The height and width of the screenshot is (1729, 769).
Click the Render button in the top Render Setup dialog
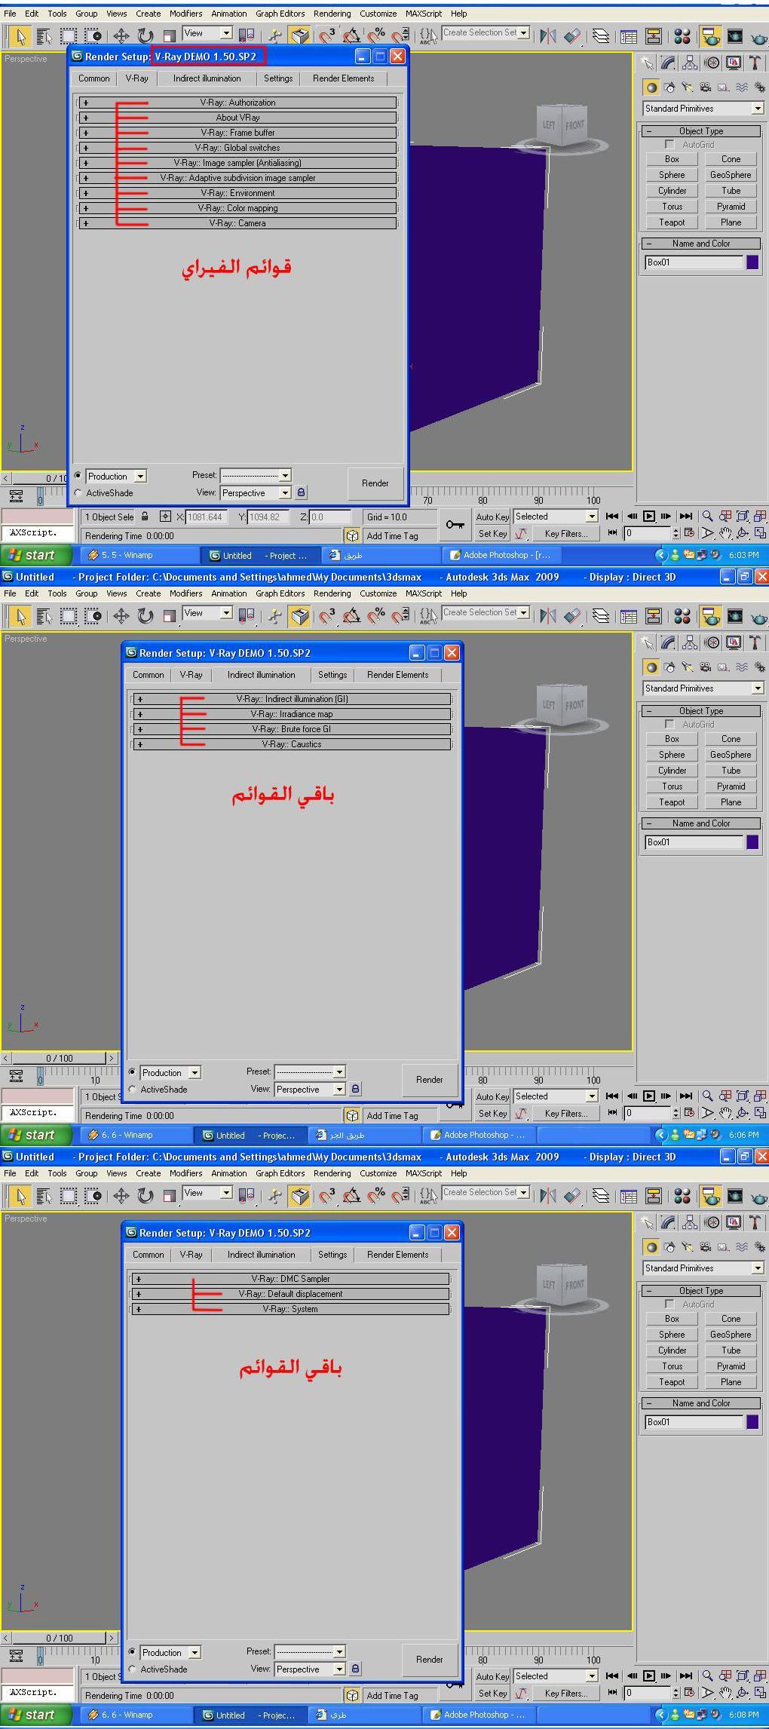pos(375,483)
